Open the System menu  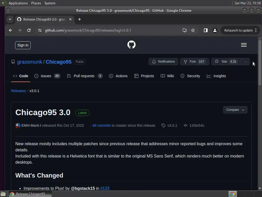click(50, 3)
